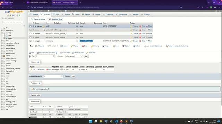This screenshot has width=222, height=124.
Task: Open the 'after tanggal' position dropdown
Action: [x=74, y=56]
